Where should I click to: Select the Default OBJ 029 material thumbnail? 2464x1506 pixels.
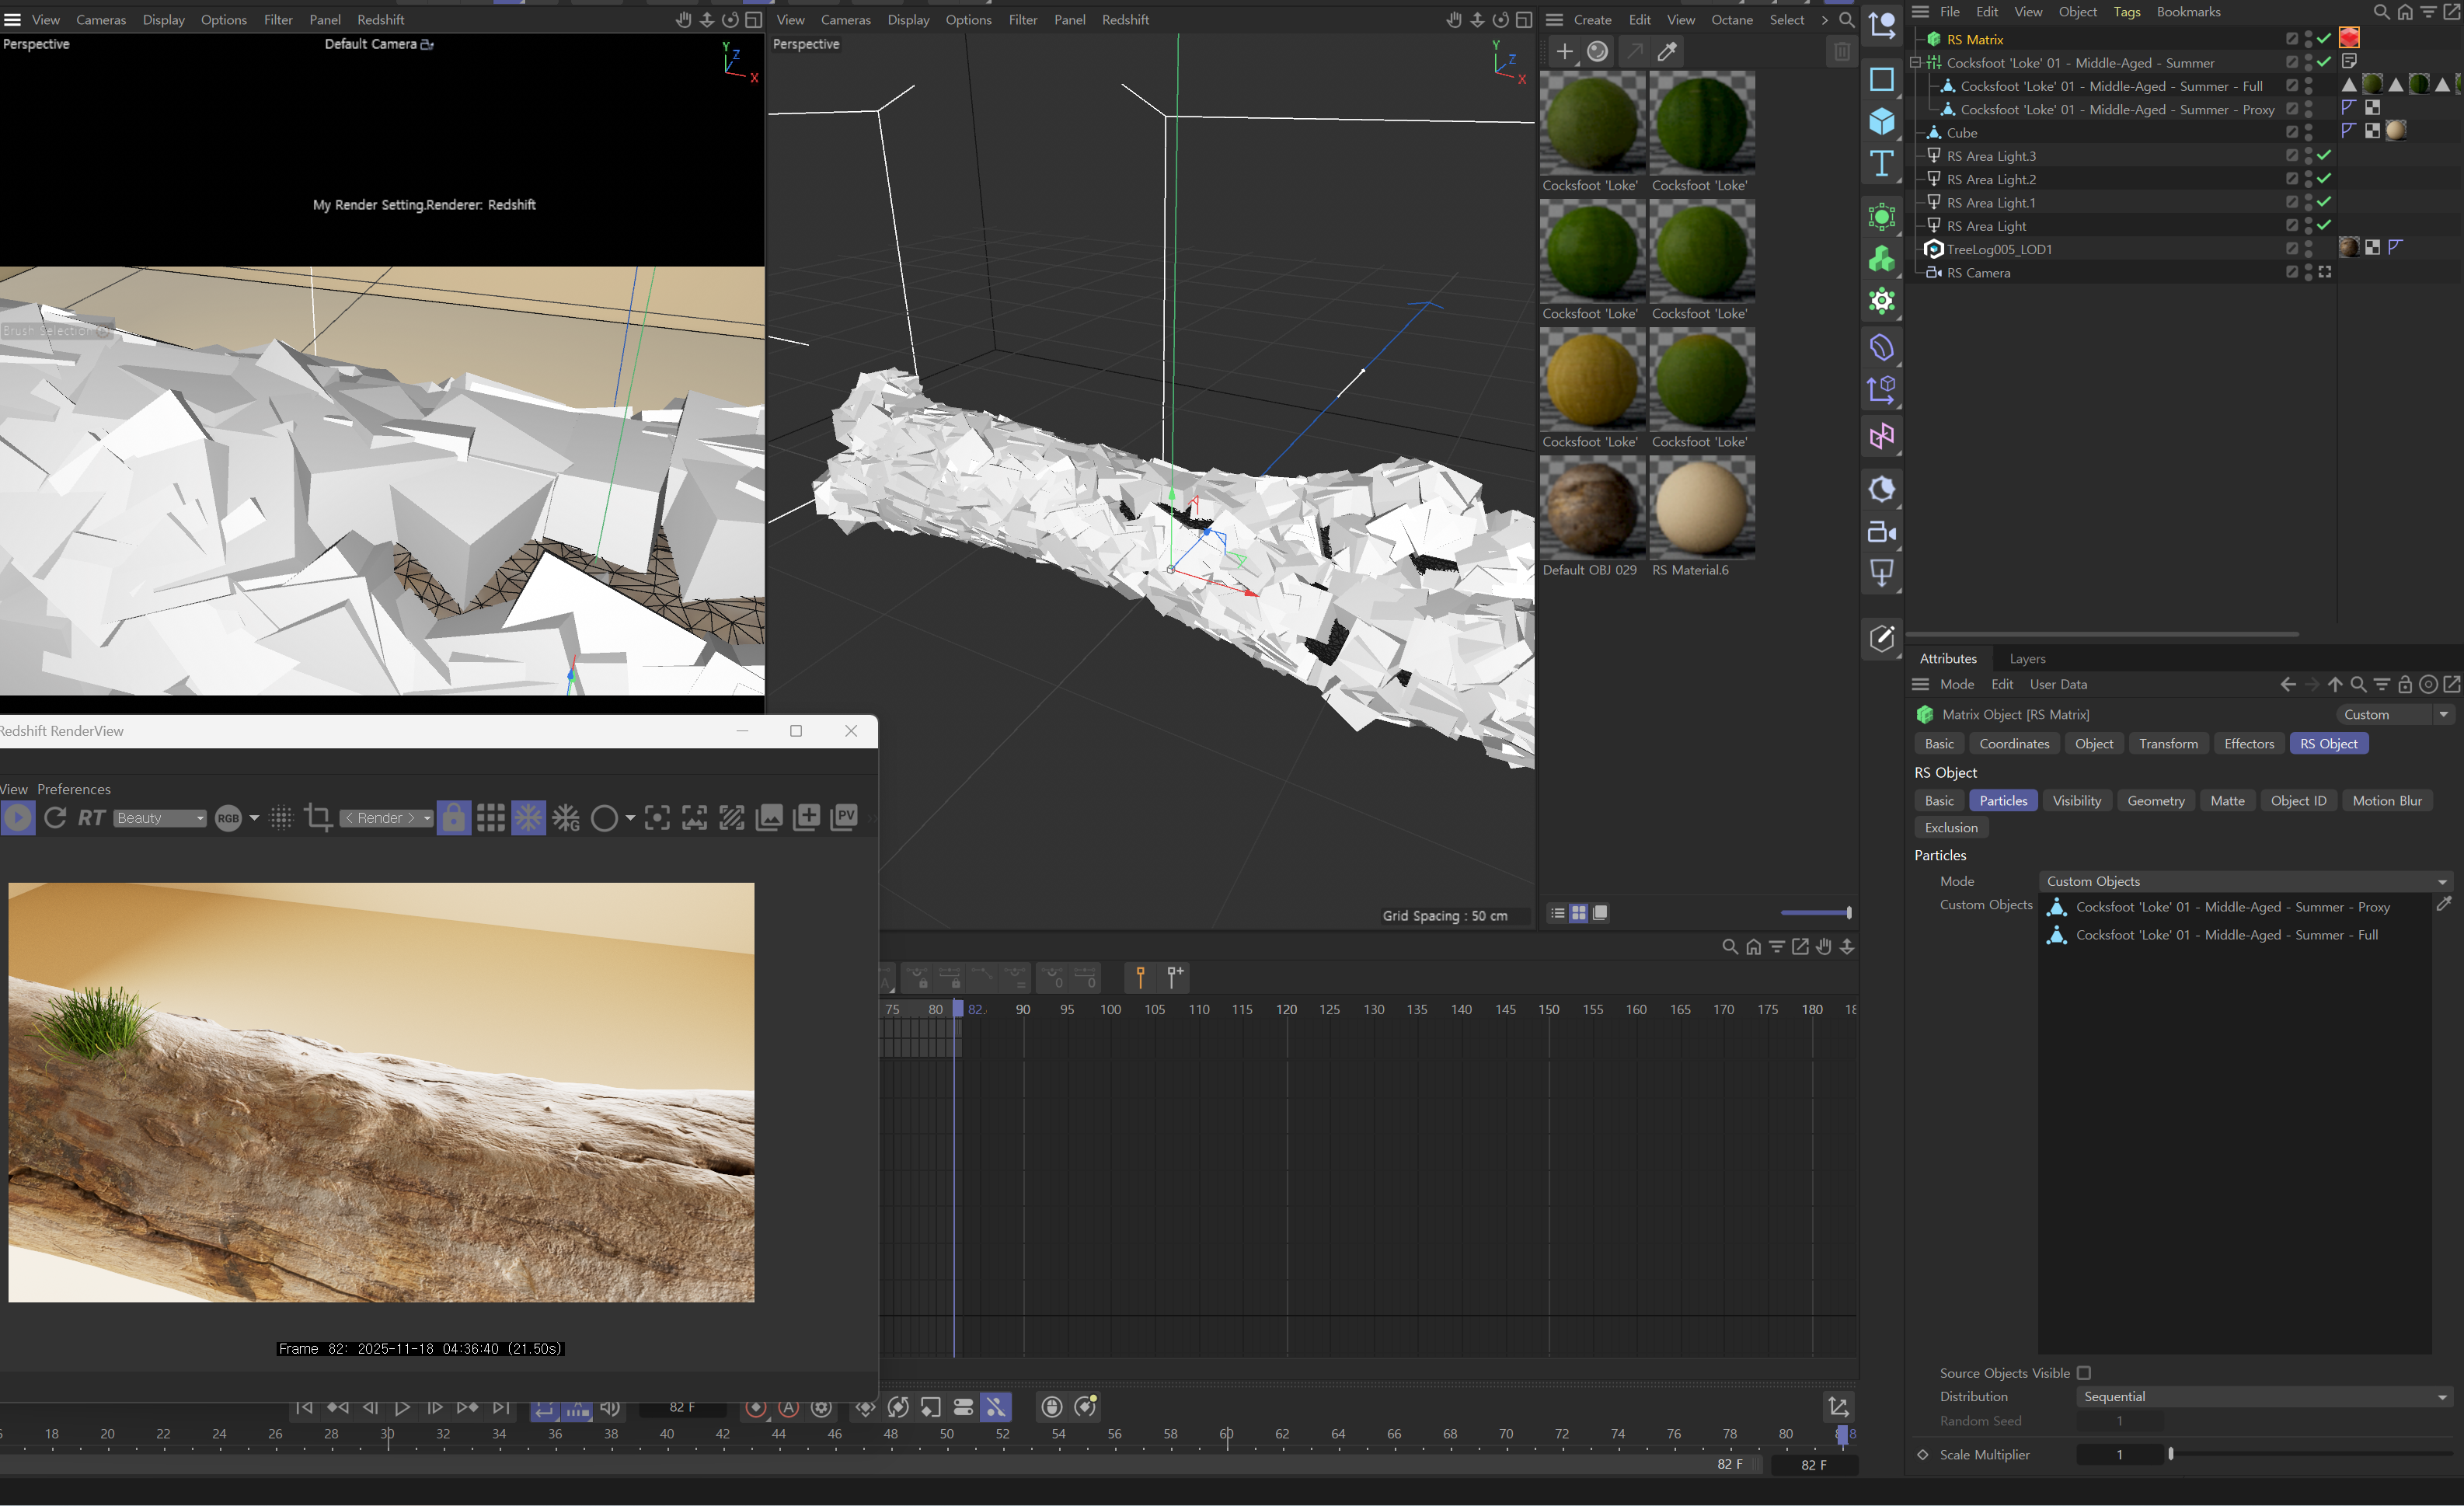point(1592,507)
